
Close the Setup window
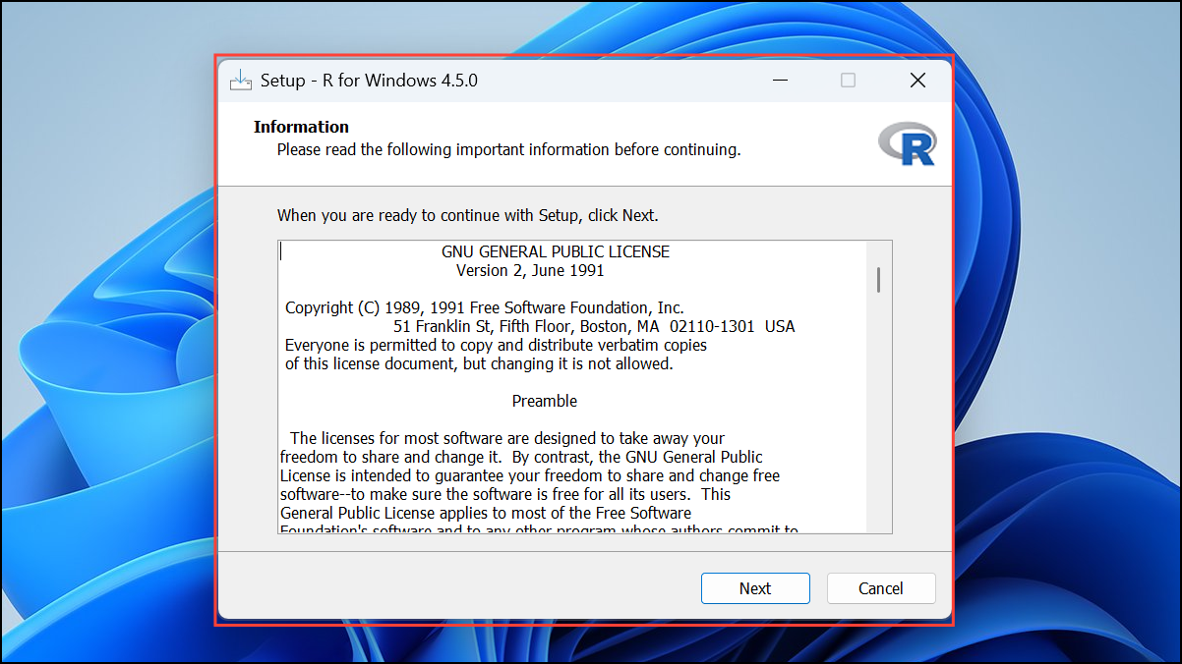(x=917, y=81)
